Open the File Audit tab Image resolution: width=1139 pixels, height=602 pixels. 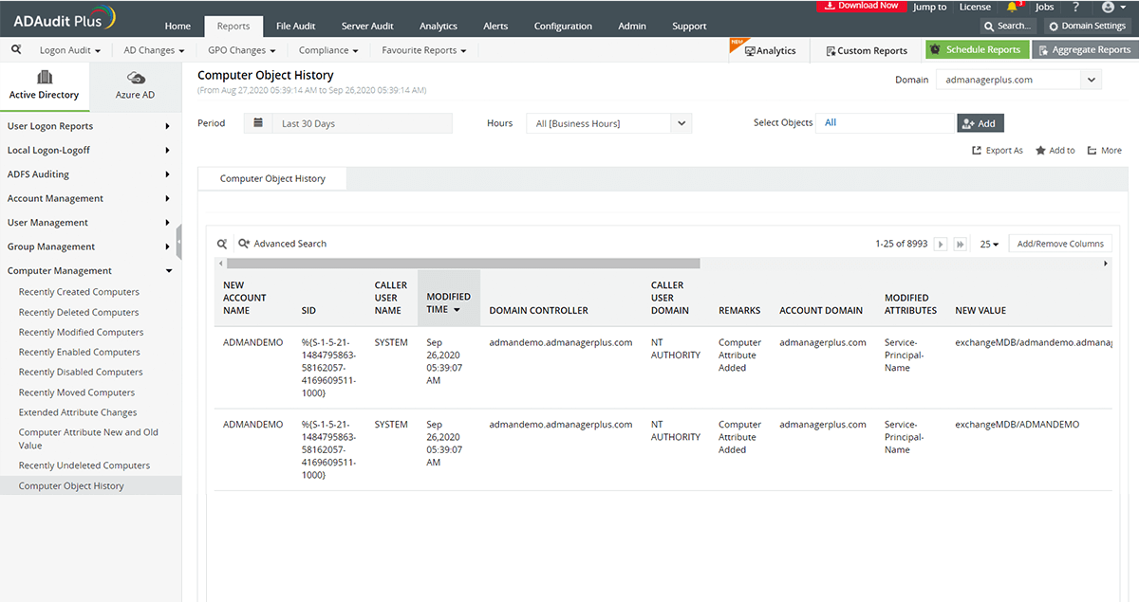pos(297,27)
